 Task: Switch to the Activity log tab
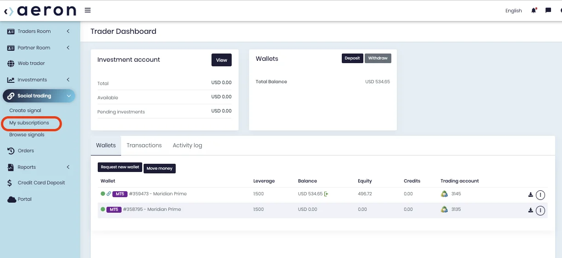[187, 145]
